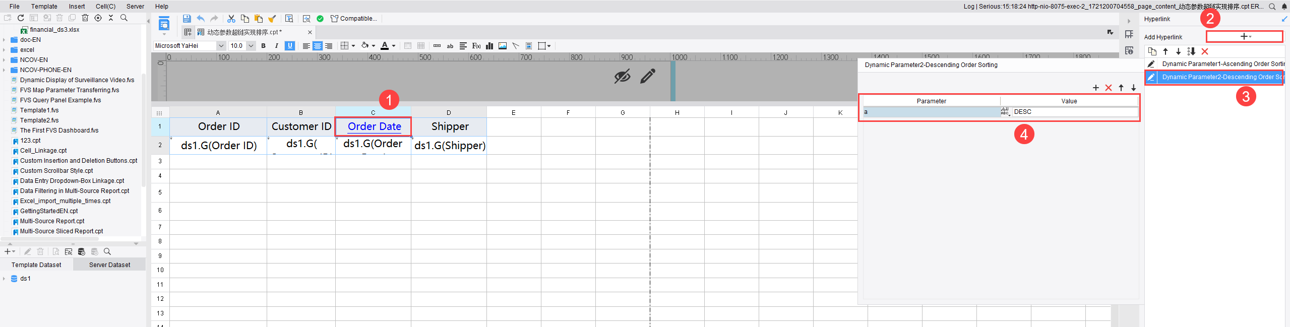Image resolution: width=1290 pixels, height=327 pixels.
Task: Click the large Preview report icon
Action: [x=164, y=24]
